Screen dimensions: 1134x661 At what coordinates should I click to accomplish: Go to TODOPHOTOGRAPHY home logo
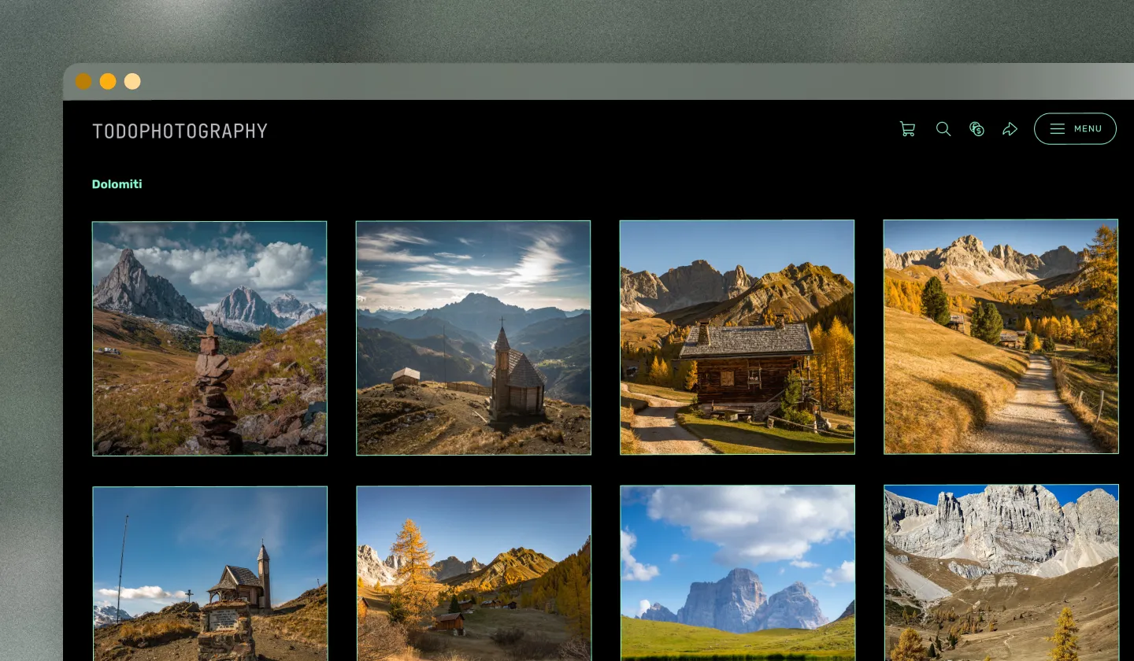coord(180,131)
